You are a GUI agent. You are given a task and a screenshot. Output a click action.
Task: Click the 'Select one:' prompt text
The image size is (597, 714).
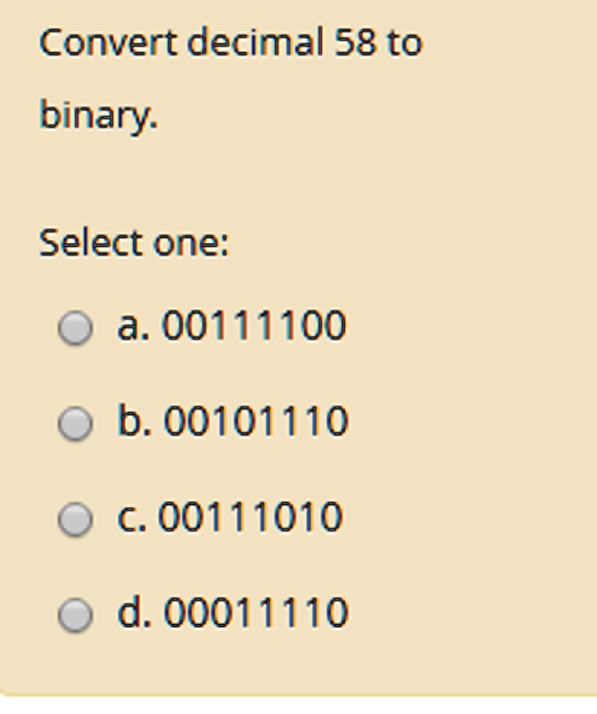coord(134,243)
